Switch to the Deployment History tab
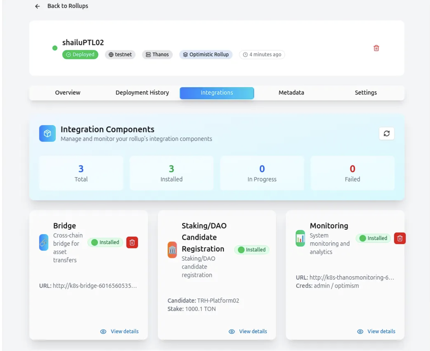430x351 pixels. pyautogui.click(x=142, y=93)
